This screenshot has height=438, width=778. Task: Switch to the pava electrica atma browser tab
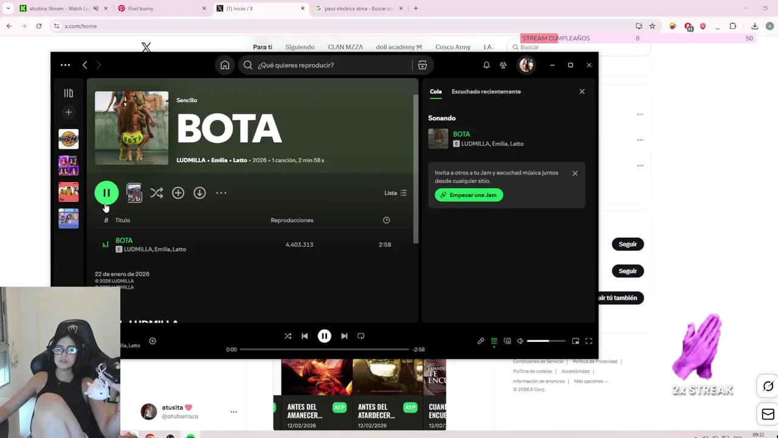(359, 9)
